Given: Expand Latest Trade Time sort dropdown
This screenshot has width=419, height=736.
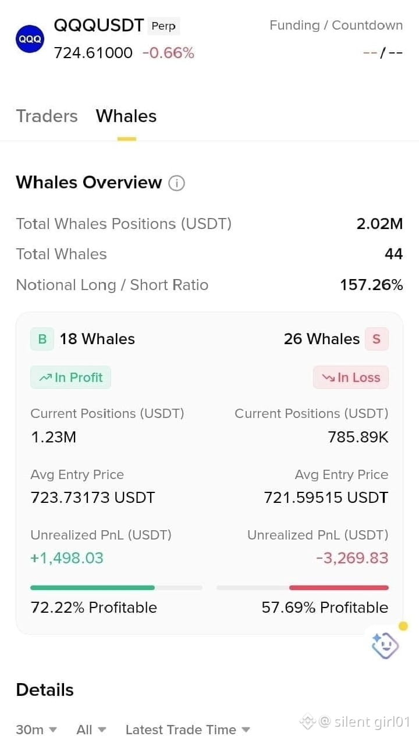Looking at the screenshot, I should pos(188,730).
